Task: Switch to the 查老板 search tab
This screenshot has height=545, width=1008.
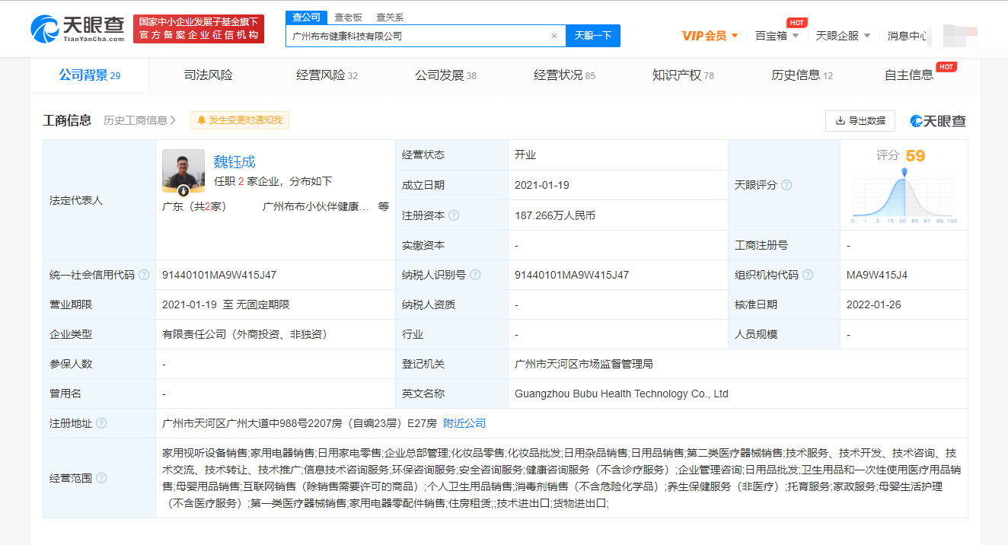Action: pos(348,18)
